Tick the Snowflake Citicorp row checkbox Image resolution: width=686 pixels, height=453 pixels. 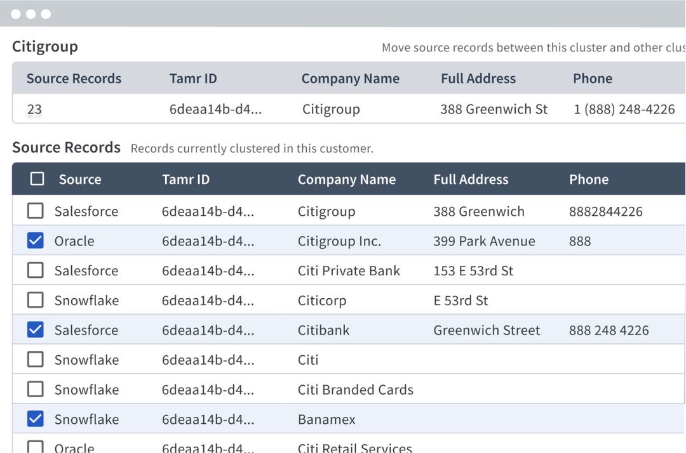pyautogui.click(x=36, y=299)
